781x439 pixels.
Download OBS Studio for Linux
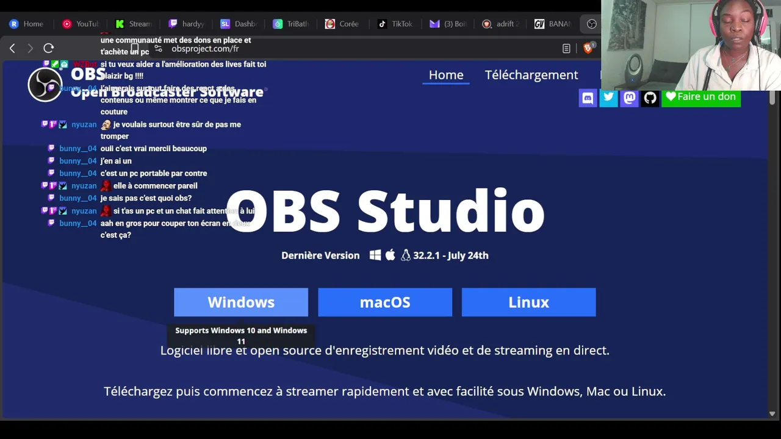(528, 302)
